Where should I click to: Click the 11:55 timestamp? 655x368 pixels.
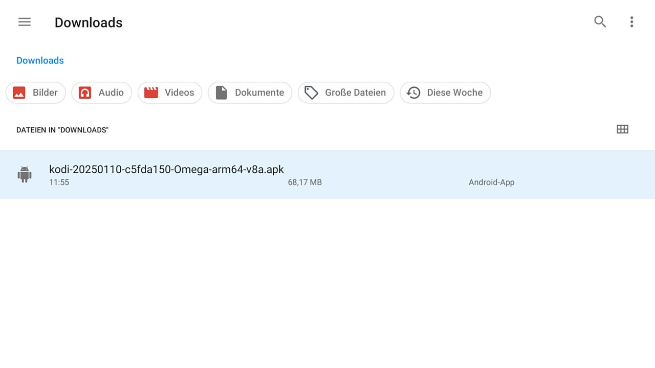pyautogui.click(x=59, y=182)
